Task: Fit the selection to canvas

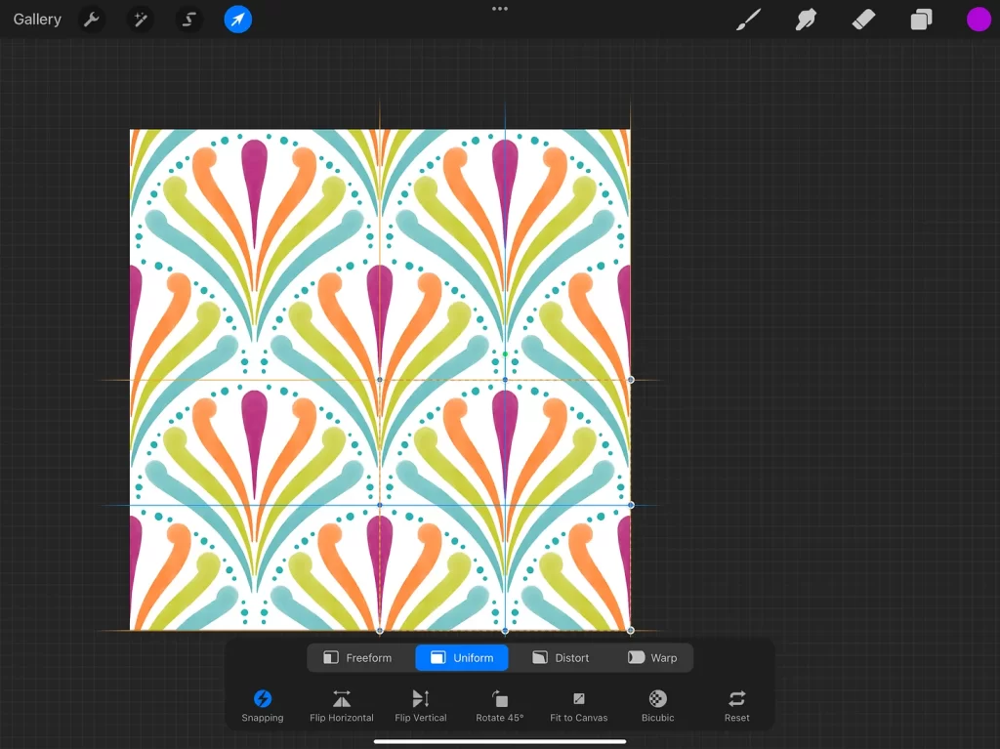Action: coord(578,706)
